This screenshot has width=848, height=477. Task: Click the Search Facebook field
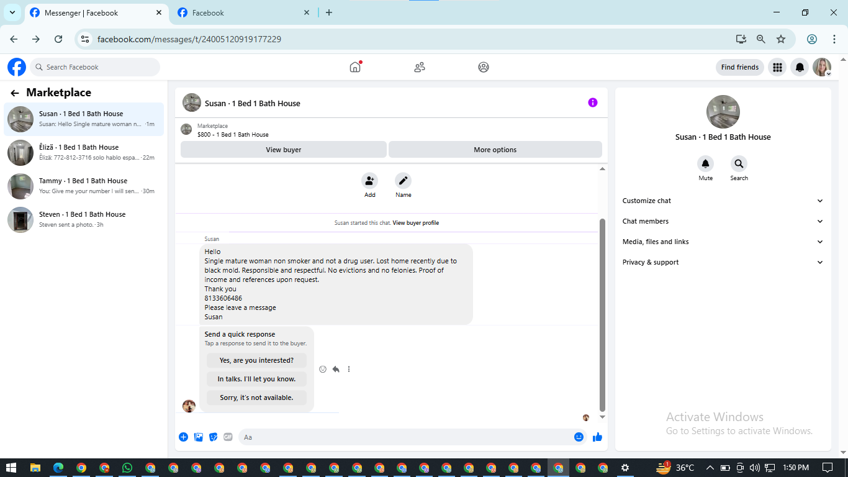95,67
